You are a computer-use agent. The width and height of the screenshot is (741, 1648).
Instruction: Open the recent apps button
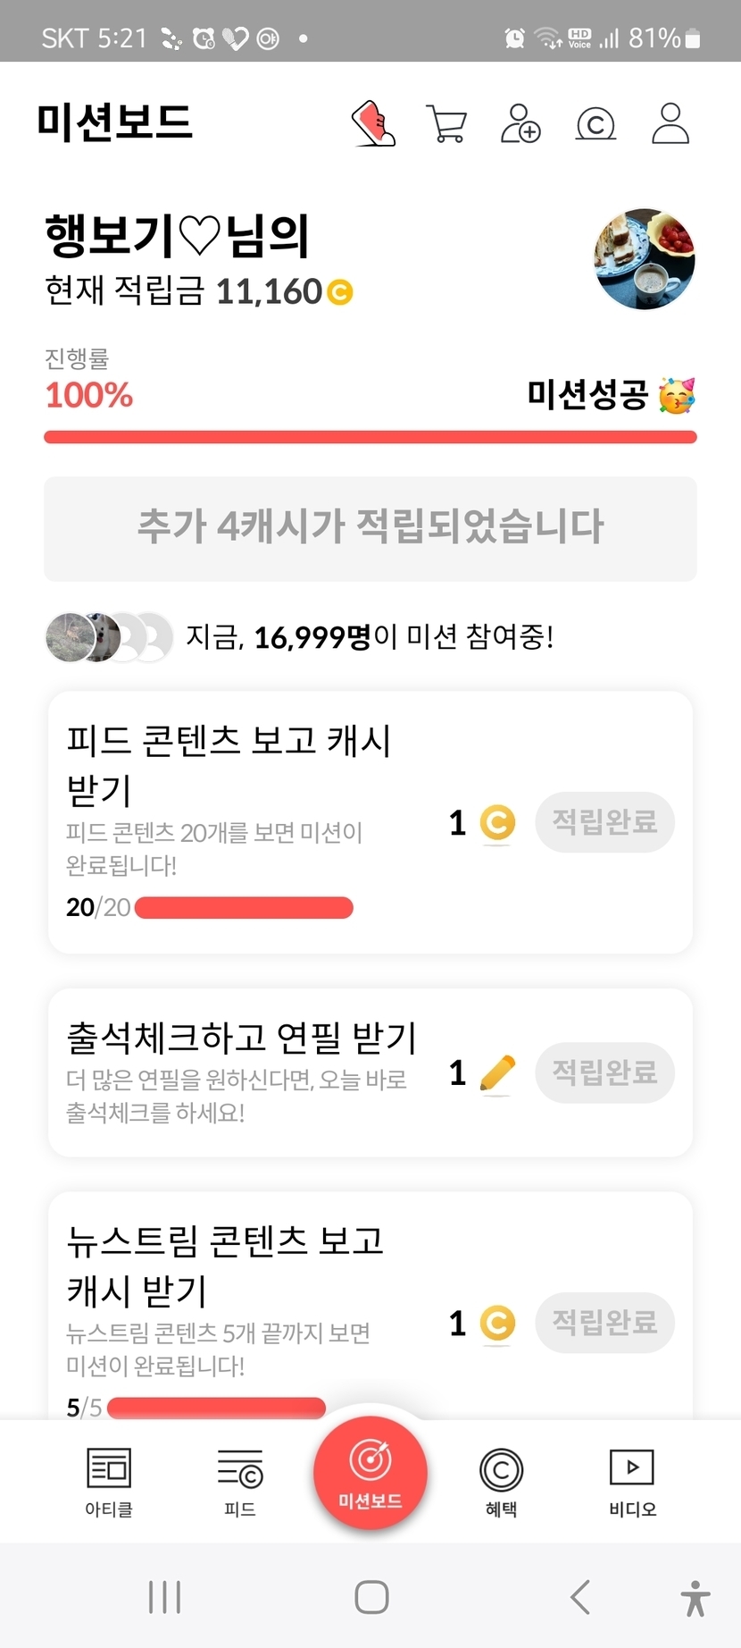coord(165,1597)
